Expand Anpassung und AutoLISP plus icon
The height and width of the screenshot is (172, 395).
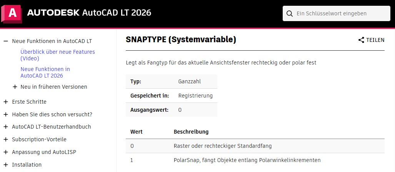pos(5,152)
